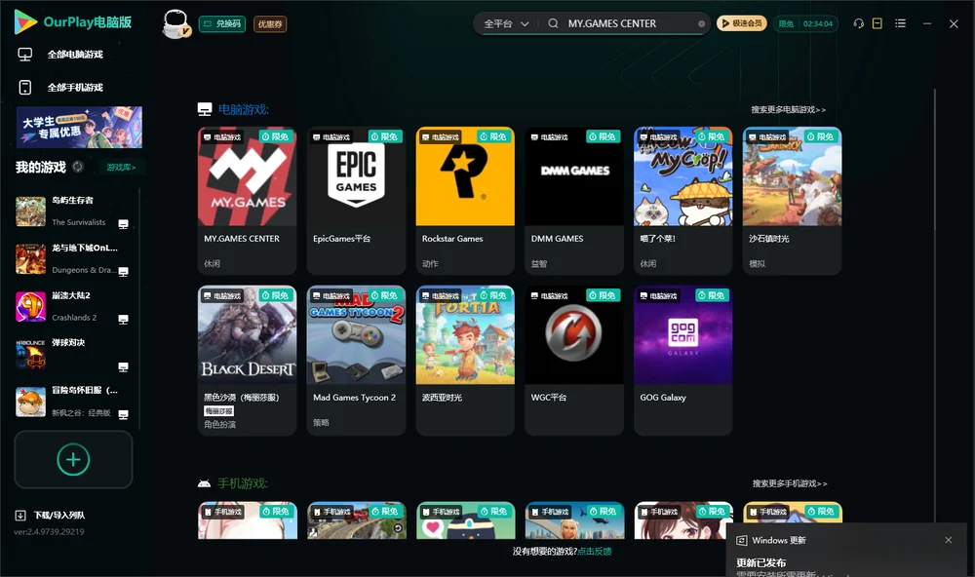Refresh the 我的游戏 list icon
975x577 pixels.
tap(78, 167)
